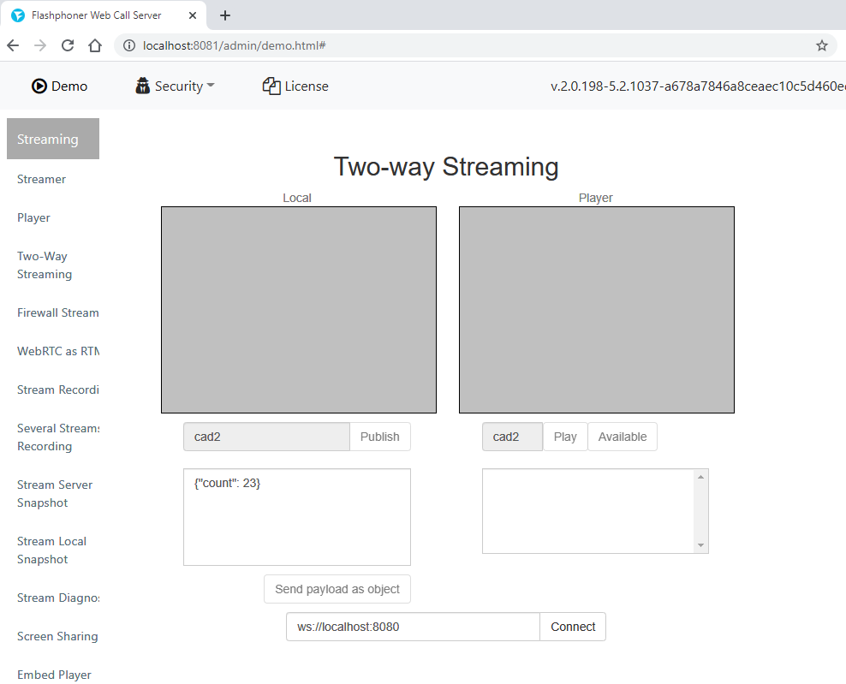Go back using the browser back arrow
Image resolution: width=846 pixels, height=684 pixels.
tap(15, 45)
